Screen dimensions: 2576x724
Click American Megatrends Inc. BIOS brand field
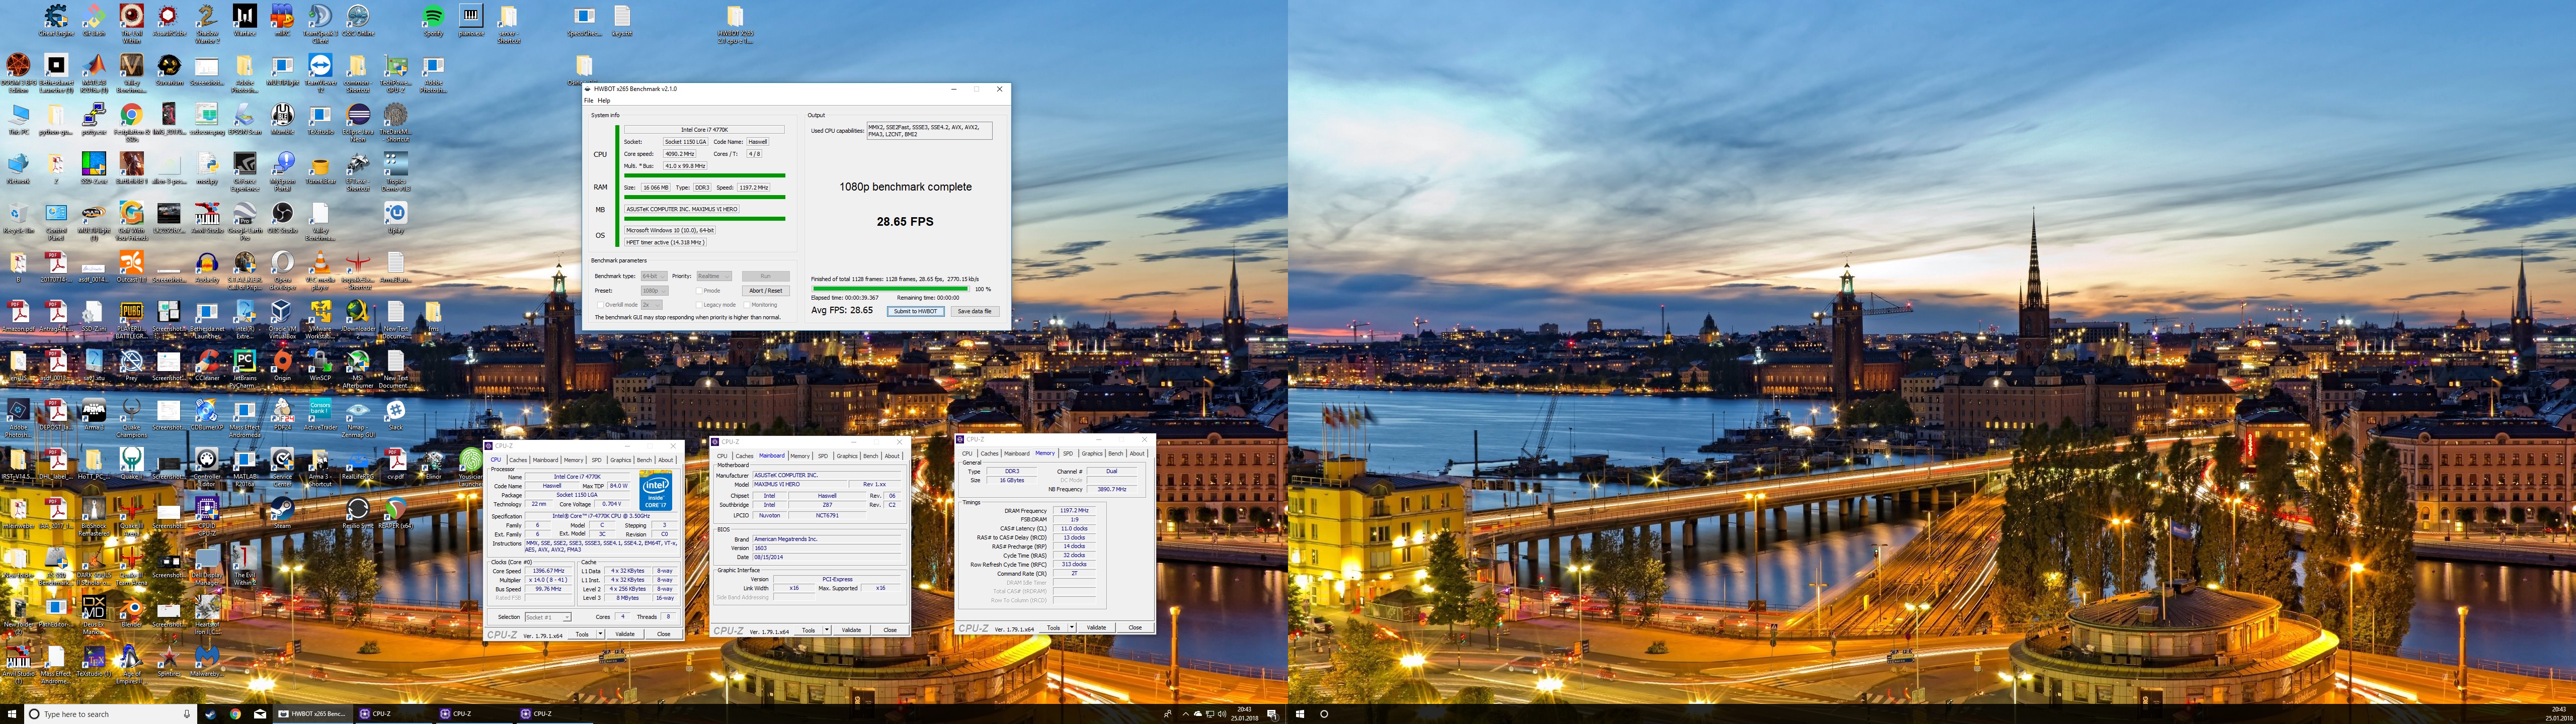coord(827,539)
